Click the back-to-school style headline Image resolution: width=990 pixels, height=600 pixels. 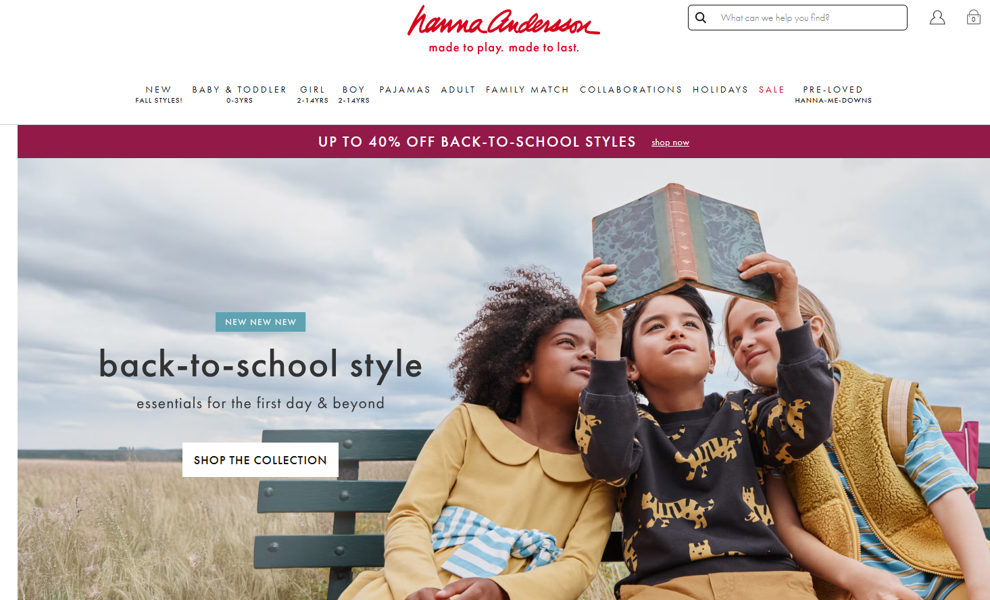point(261,366)
